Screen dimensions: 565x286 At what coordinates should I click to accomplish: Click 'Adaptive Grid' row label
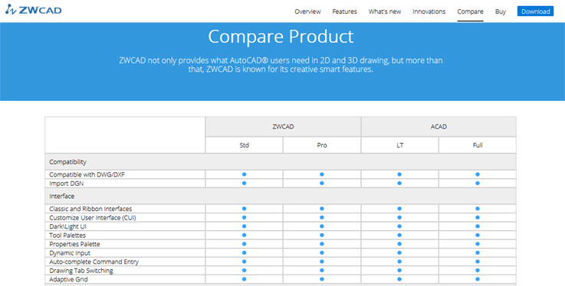click(68, 279)
